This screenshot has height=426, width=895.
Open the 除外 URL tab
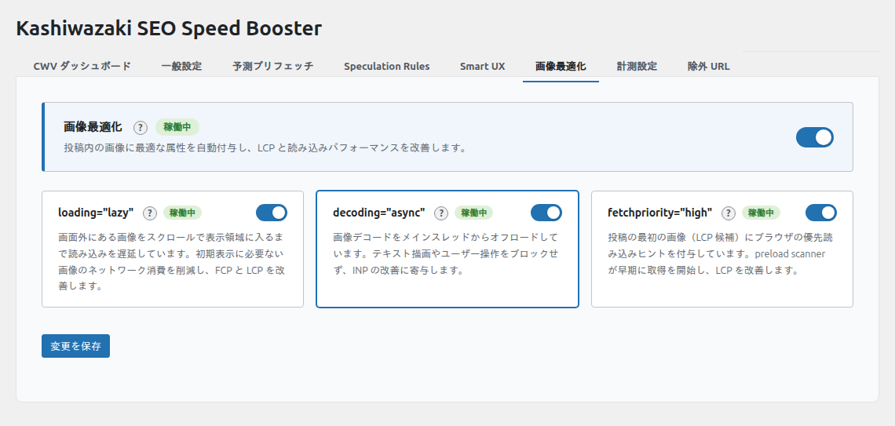(708, 67)
